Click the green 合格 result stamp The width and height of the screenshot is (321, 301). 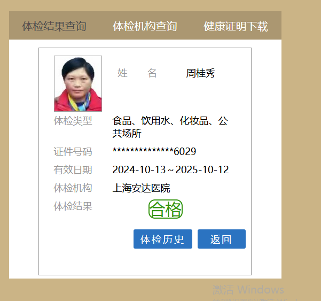tap(166, 209)
